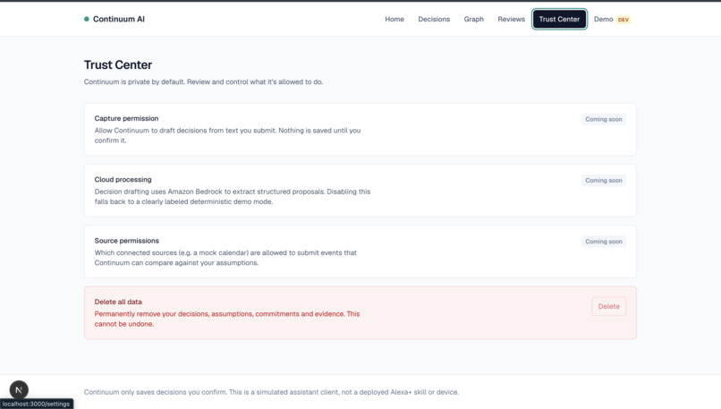Select the Trust Center tab
Viewport: 721px width, 409px height.
coord(559,19)
